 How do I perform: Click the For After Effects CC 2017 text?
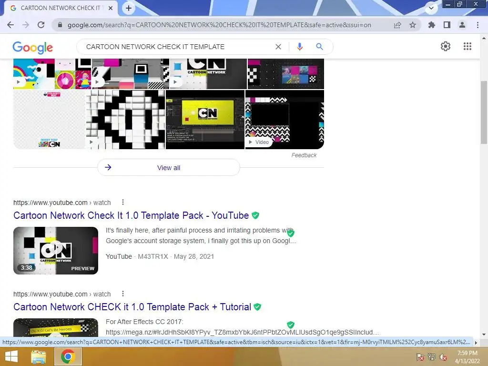coord(144,322)
